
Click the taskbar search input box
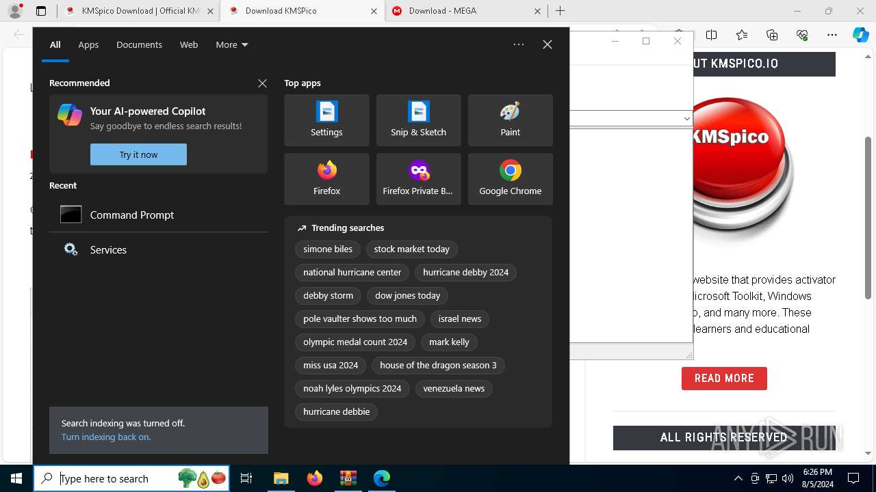click(x=132, y=478)
